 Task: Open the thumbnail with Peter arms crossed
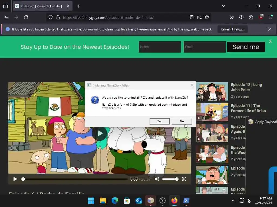coord(212,154)
